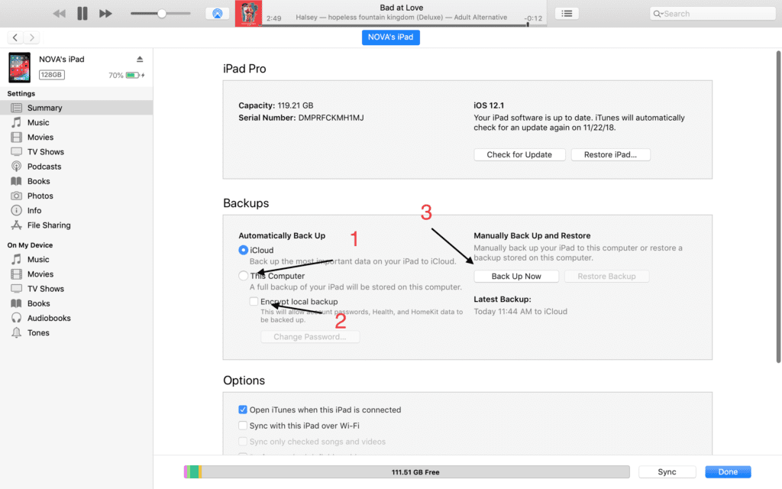The width and height of the screenshot is (782, 489).
Task: Navigate back with the left chevron
Action: click(x=15, y=37)
